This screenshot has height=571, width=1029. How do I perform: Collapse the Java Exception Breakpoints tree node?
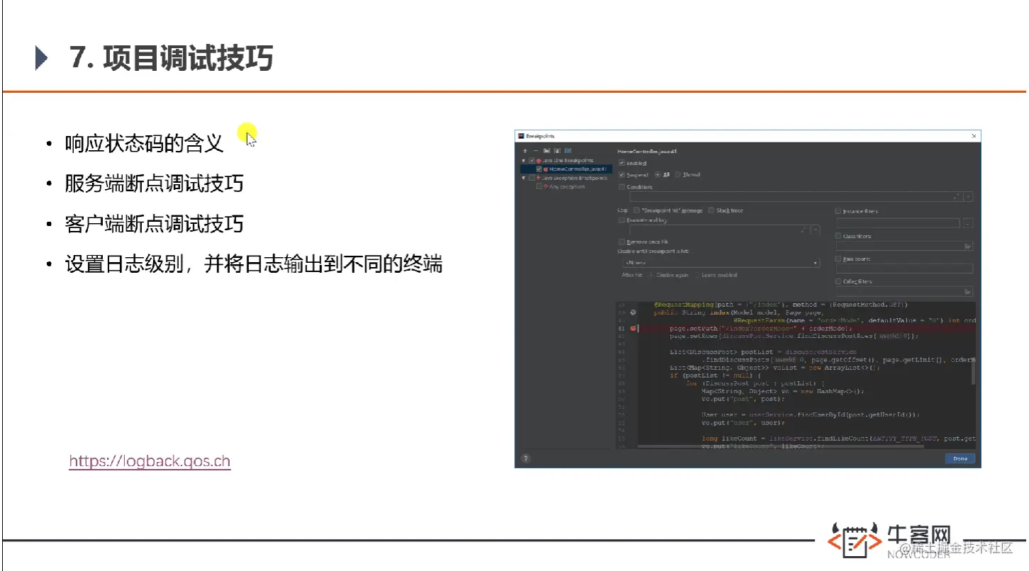click(x=523, y=178)
